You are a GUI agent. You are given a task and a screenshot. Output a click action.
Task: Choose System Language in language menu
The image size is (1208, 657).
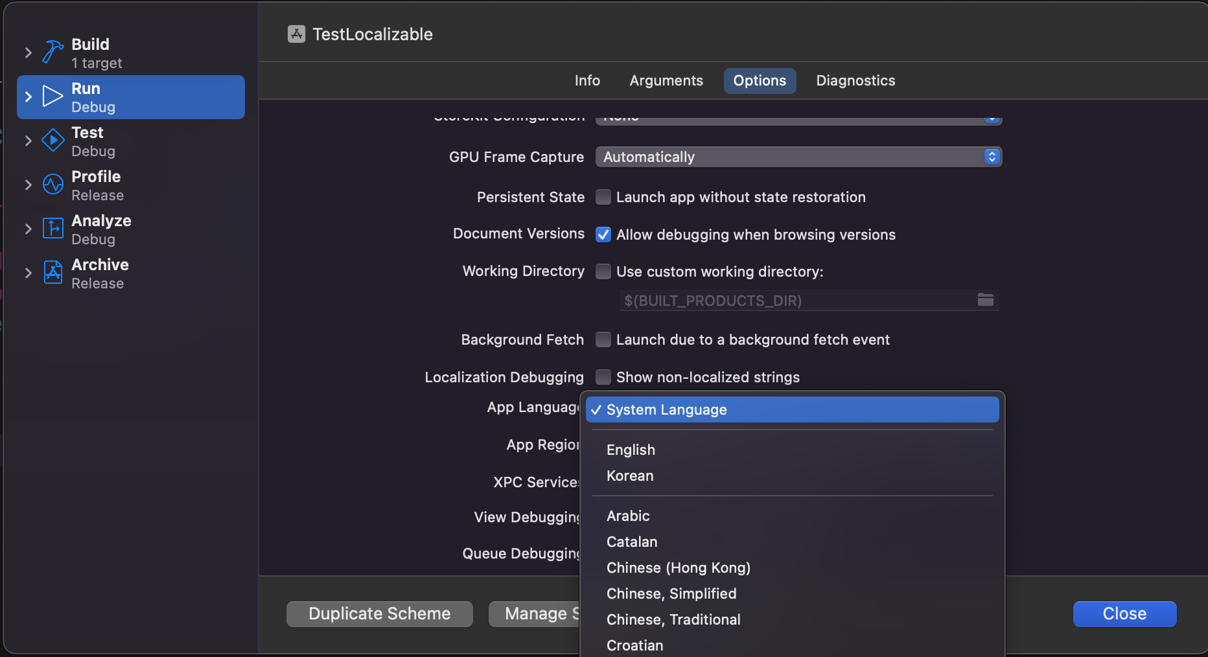(792, 409)
